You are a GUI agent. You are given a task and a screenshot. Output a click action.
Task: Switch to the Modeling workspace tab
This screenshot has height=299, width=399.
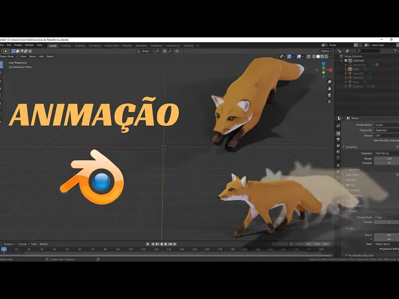[65, 45]
